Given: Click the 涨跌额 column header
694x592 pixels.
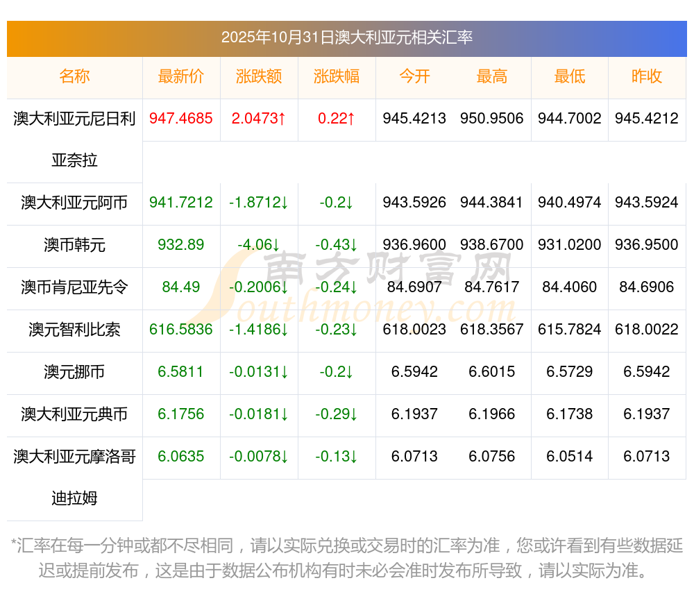Looking at the screenshot, I should [x=259, y=76].
